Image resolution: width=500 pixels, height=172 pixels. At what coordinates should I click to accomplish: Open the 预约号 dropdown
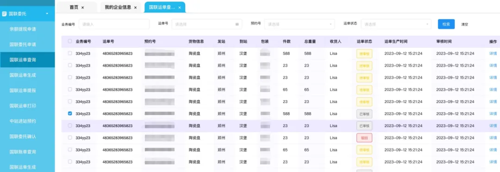click(x=300, y=24)
